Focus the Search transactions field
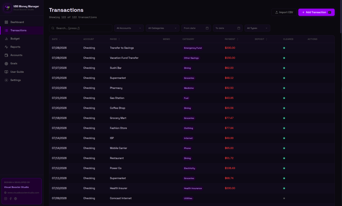Image resolution: width=342 pixels, height=206 pixels. (x=81, y=28)
